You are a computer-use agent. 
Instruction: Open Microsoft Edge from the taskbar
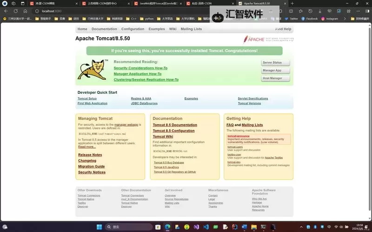point(167,227)
